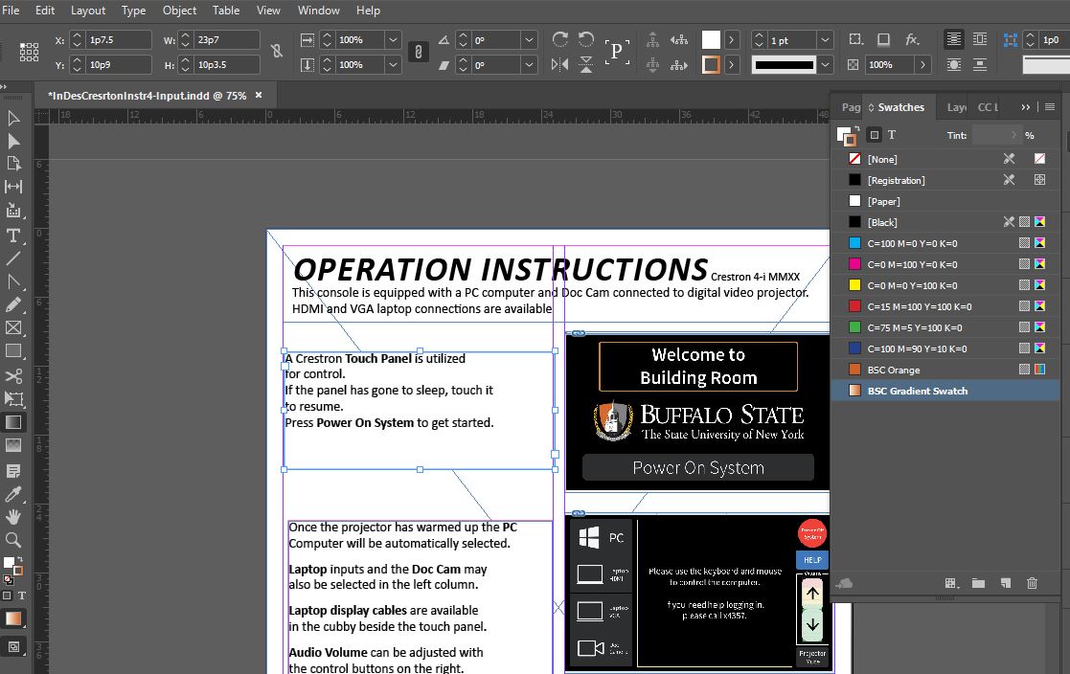This screenshot has width=1070, height=674.
Task: Select the Zoom tool
Action: coord(12,541)
